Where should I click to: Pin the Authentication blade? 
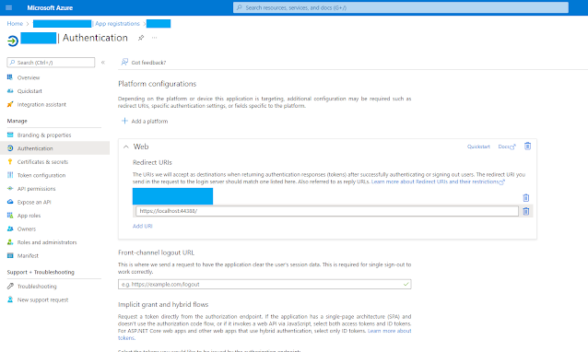pyautogui.click(x=141, y=38)
